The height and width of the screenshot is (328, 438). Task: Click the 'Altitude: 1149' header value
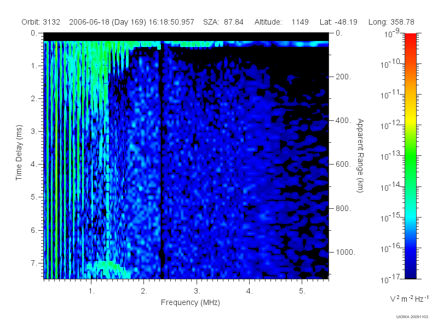281,22
